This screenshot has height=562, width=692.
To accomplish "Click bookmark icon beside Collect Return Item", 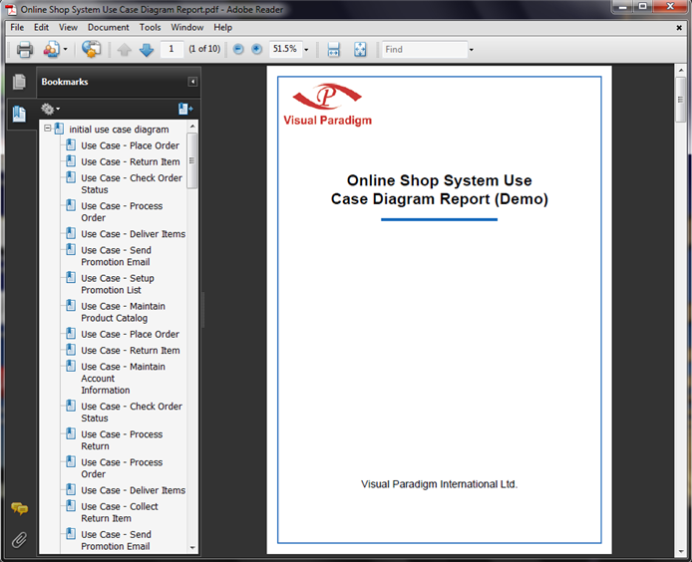I will pyautogui.click(x=71, y=506).
